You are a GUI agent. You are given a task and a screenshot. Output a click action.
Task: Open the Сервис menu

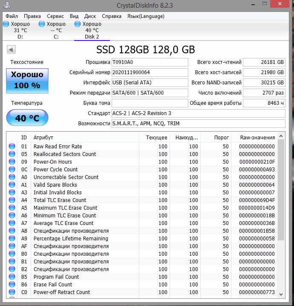[55, 16]
